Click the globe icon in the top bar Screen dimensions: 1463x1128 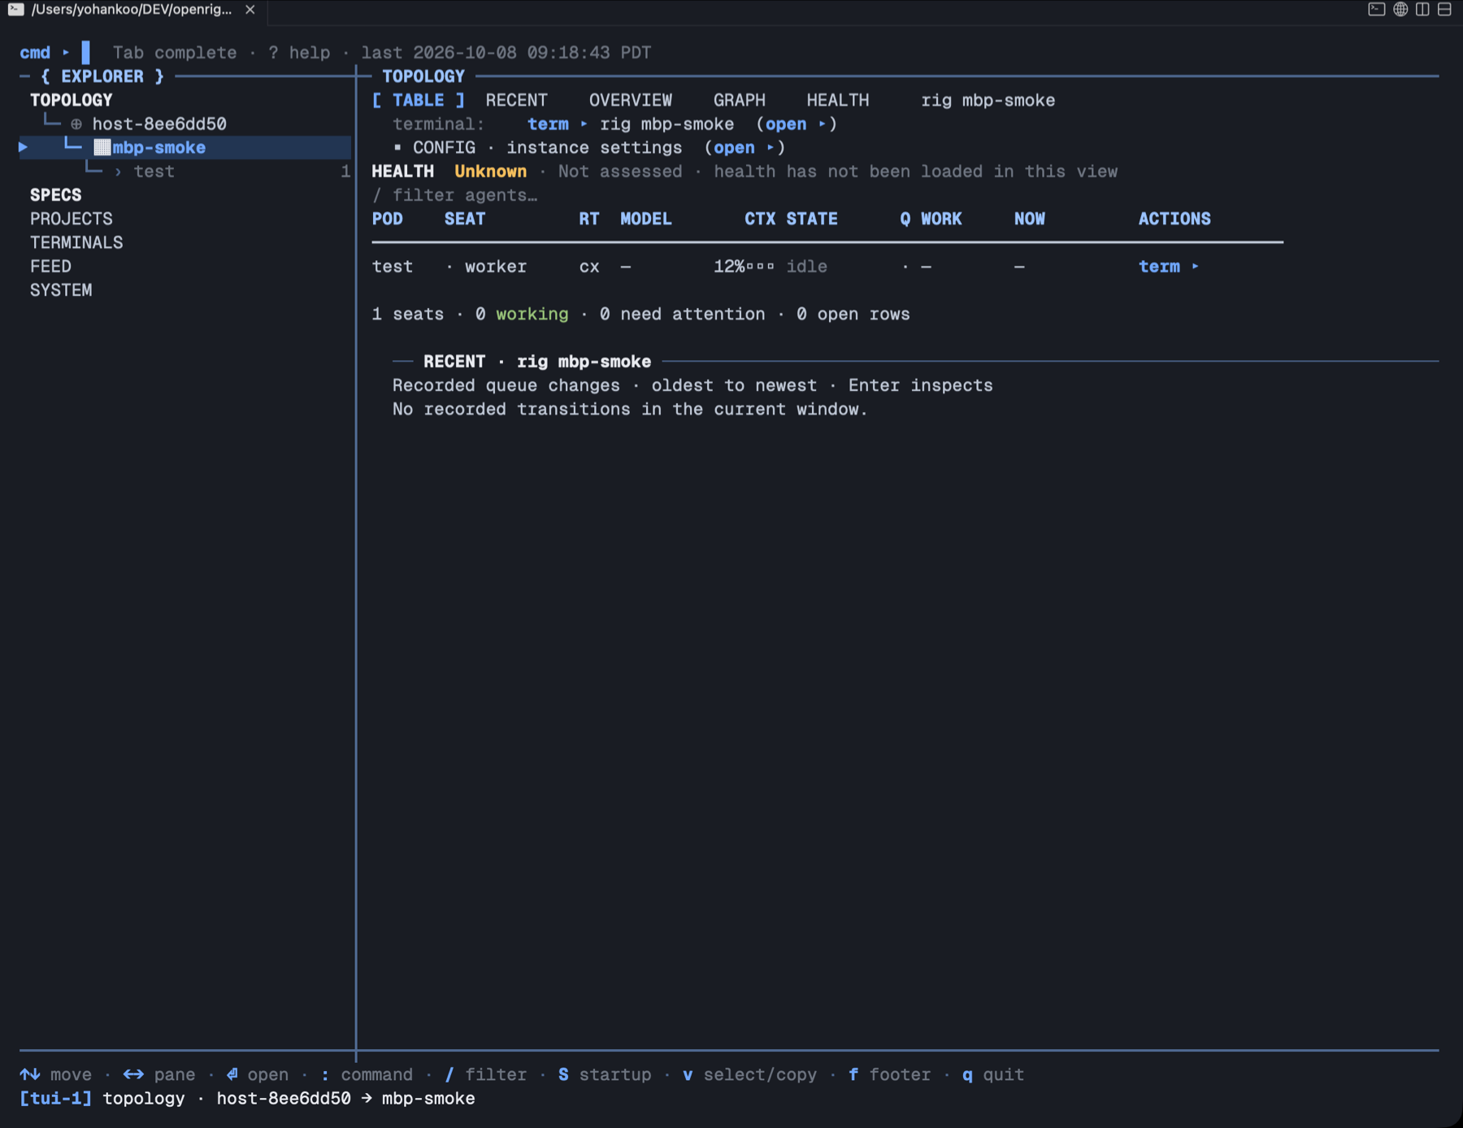(1400, 10)
